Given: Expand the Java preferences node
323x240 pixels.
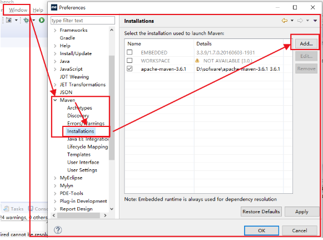Looking at the screenshot, I should [x=55, y=61].
